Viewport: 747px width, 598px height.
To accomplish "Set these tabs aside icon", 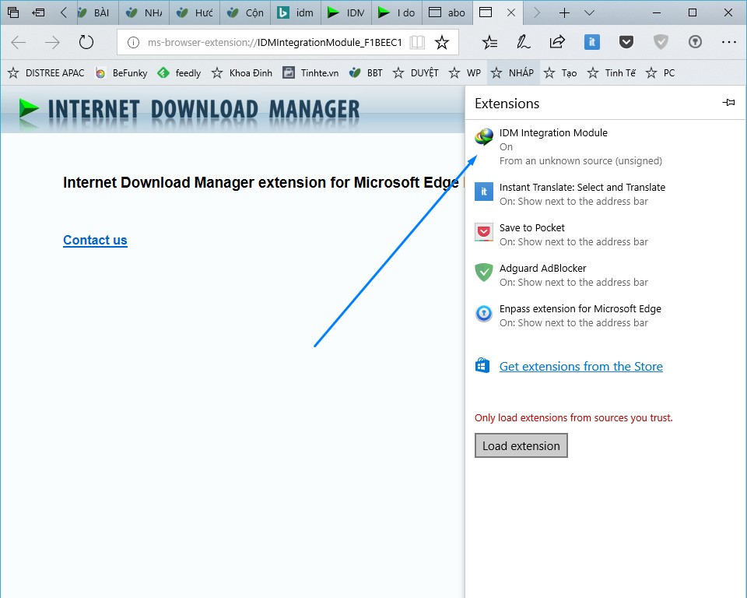I will [x=38, y=12].
